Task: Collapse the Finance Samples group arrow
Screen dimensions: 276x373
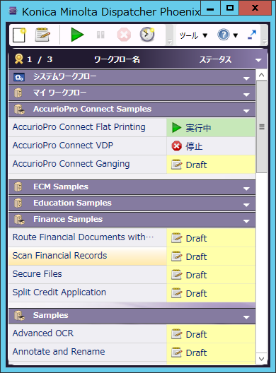Action: 246,221
